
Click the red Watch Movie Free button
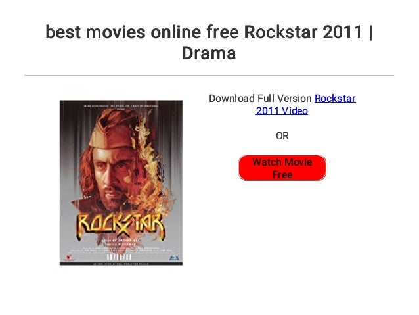282,168
